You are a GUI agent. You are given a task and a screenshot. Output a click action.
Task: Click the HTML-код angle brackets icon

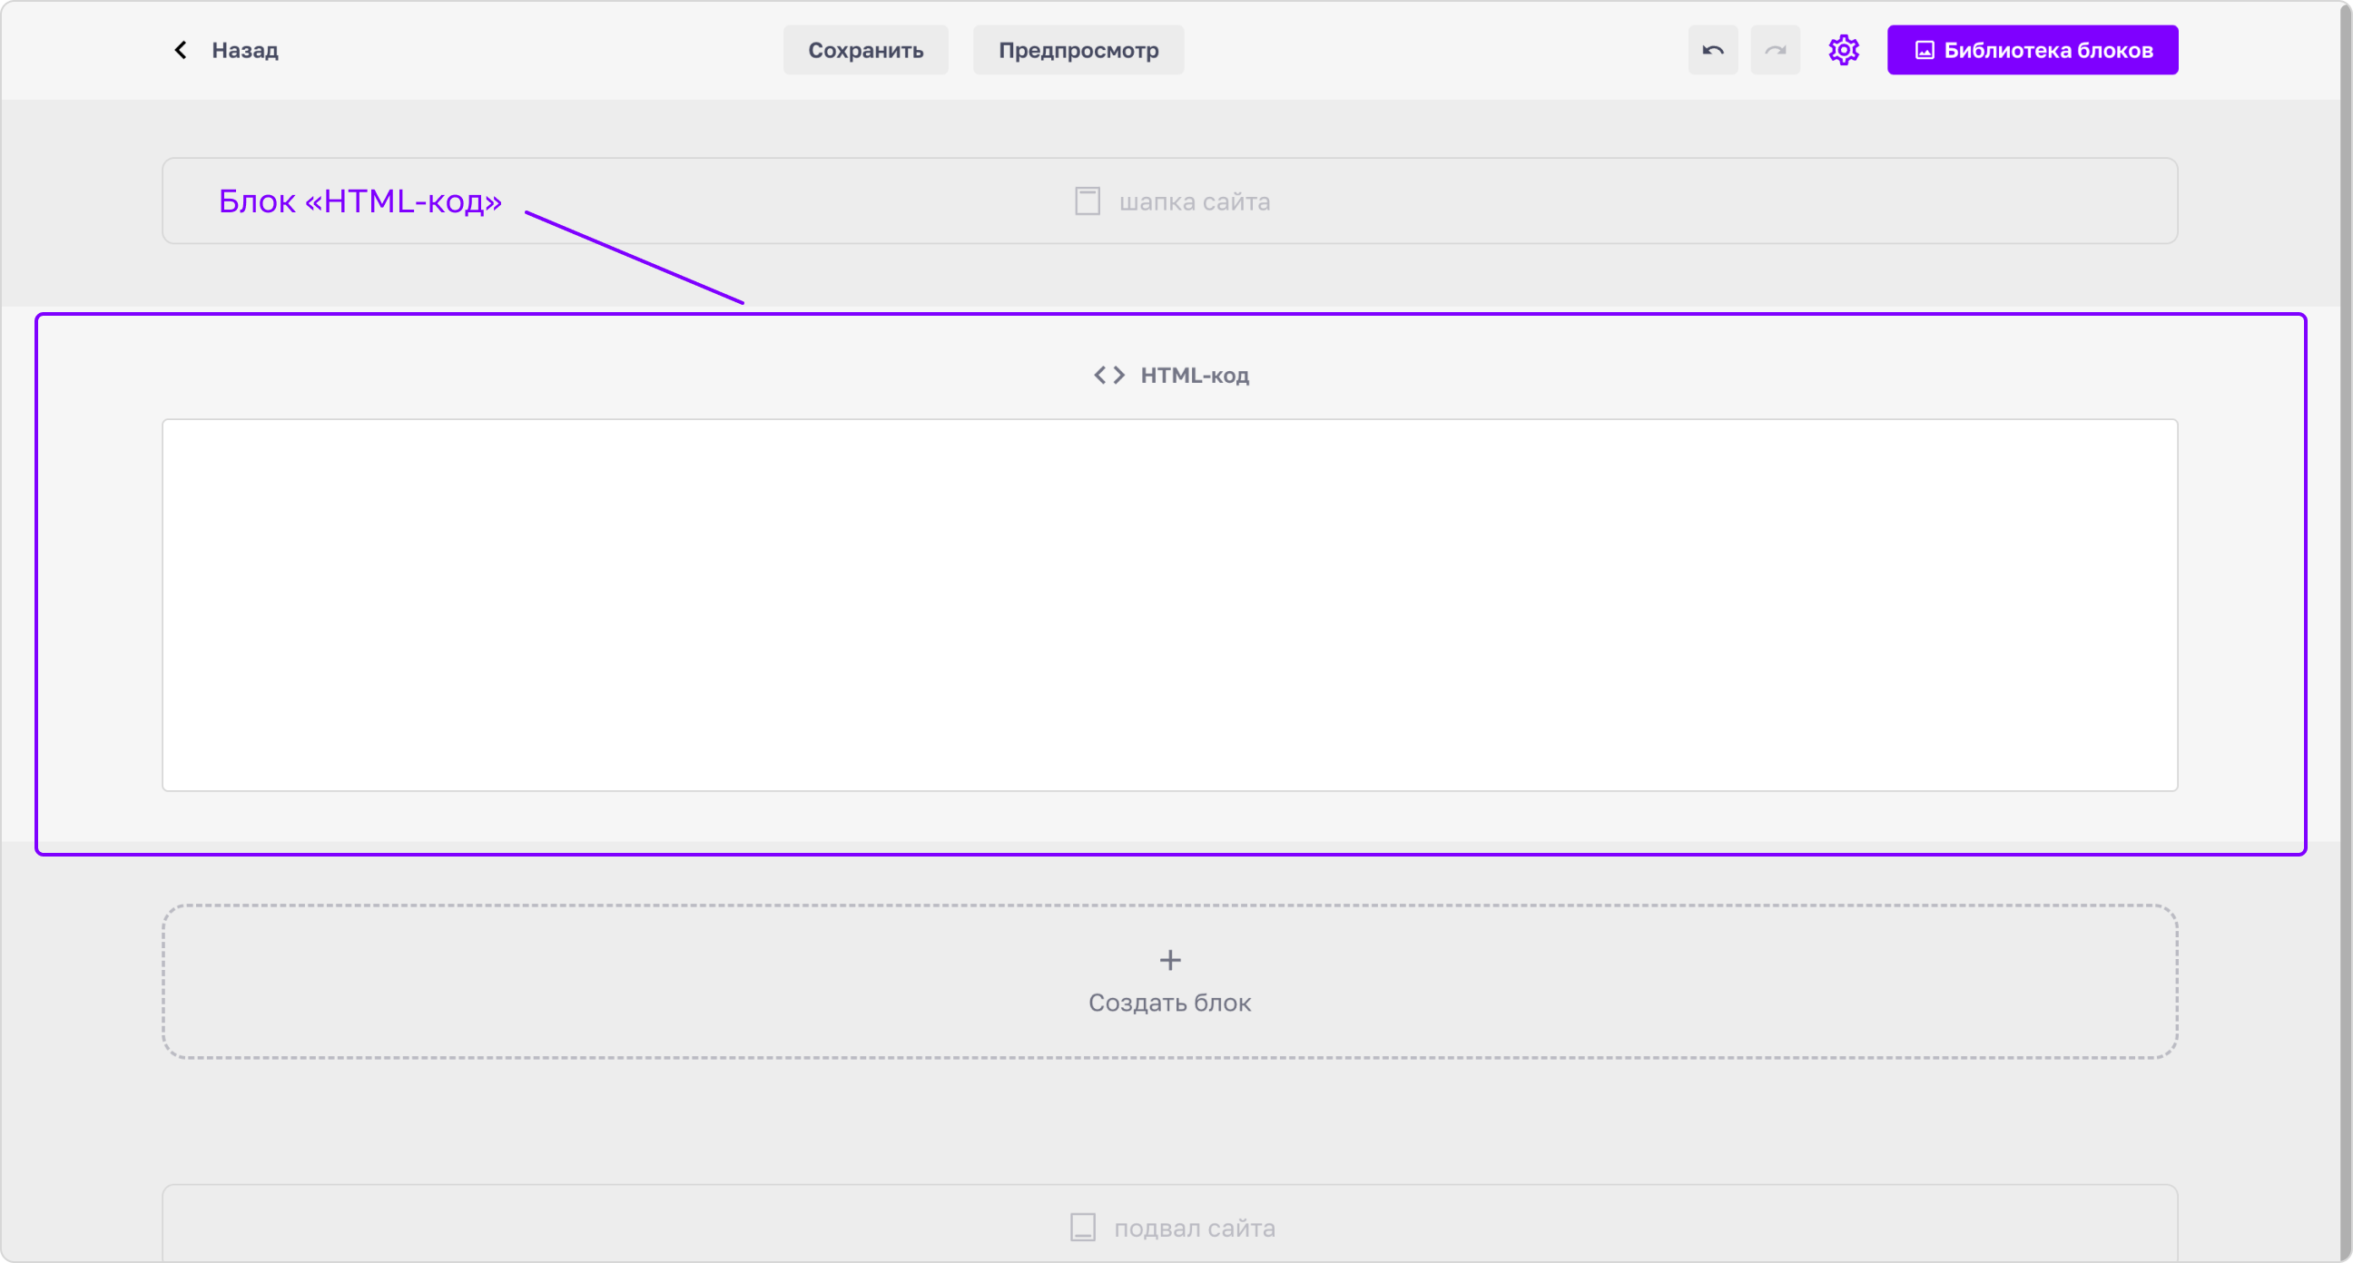pos(1109,376)
